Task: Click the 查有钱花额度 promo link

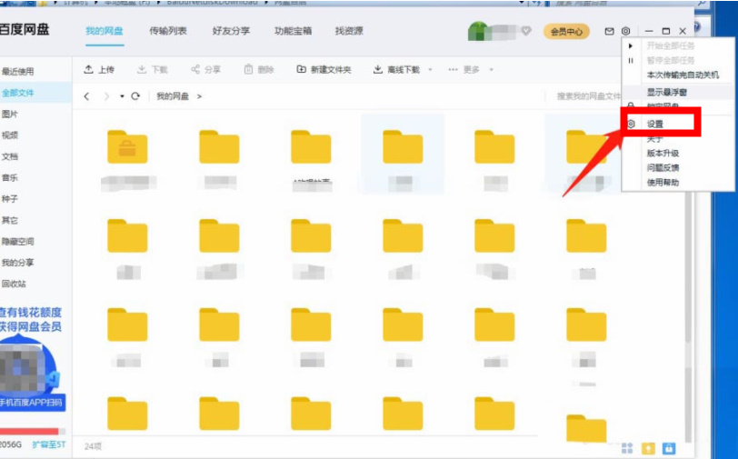Action: coord(31,313)
